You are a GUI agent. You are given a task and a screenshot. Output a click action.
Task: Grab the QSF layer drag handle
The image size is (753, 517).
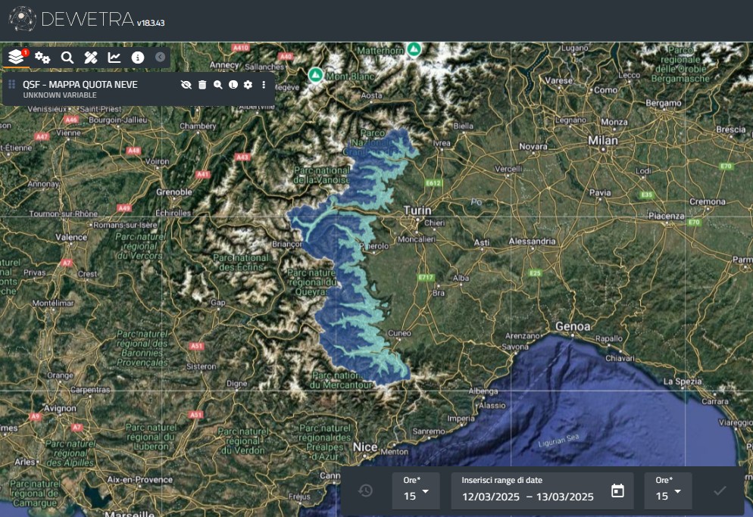pos(12,85)
